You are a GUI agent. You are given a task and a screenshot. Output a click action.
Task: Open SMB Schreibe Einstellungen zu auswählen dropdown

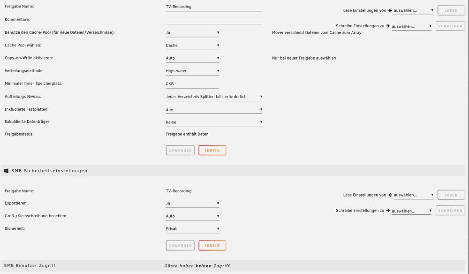click(412, 211)
